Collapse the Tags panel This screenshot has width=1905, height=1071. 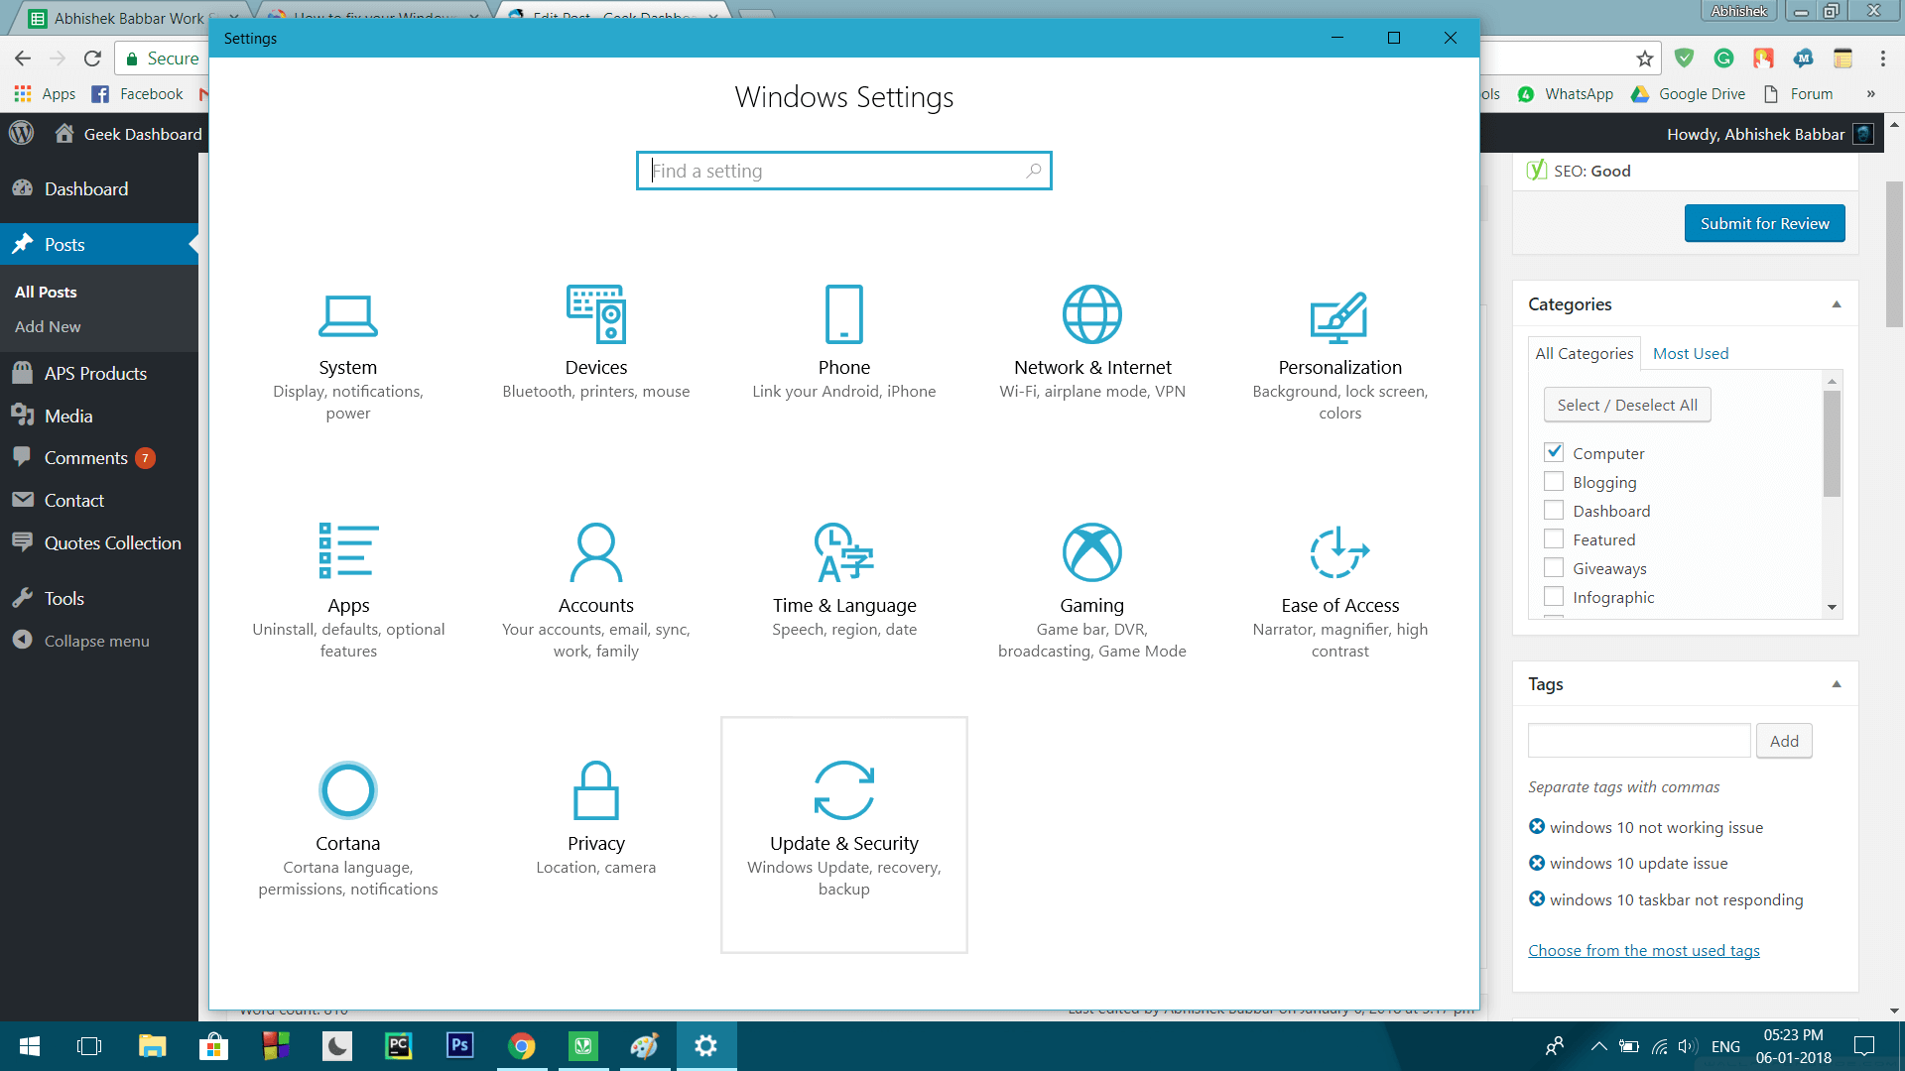pyautogui.click(x=1837, y=684)
